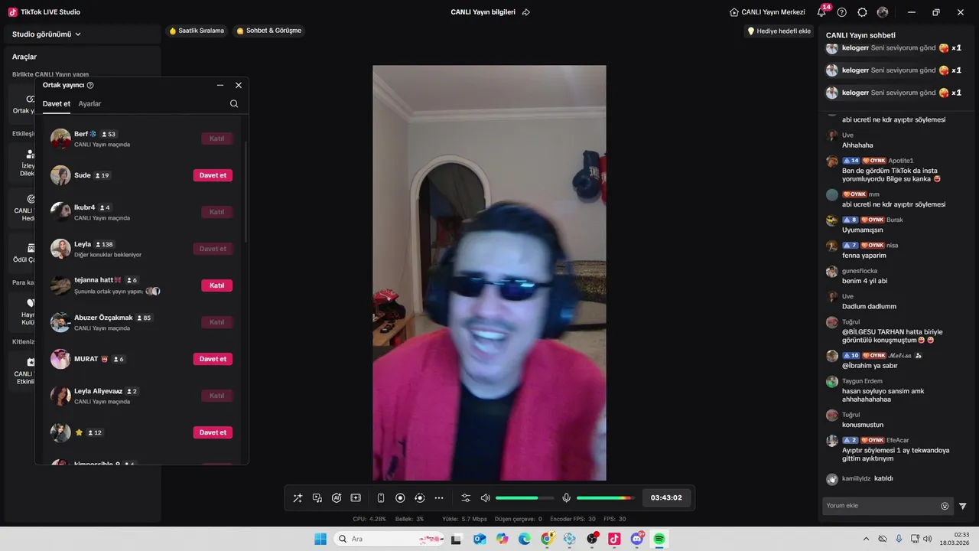The width and height of the screenshot is (979, 551).
Task: Close the Ortak yayıncı panel
Action: point(239,85)
